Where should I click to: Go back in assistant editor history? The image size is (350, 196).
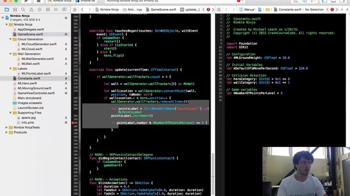tap(226, 10)
